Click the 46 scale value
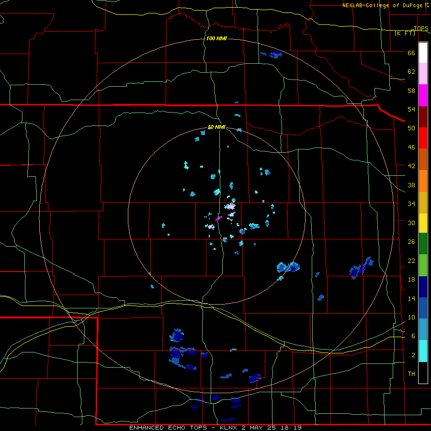The image size is (431, 431). pyautogui.click(x=411, y=147)
